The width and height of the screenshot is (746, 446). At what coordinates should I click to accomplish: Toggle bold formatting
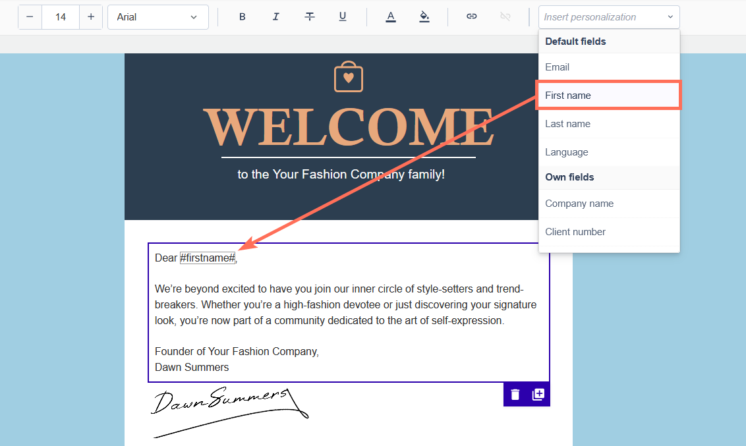pos(242,16)
